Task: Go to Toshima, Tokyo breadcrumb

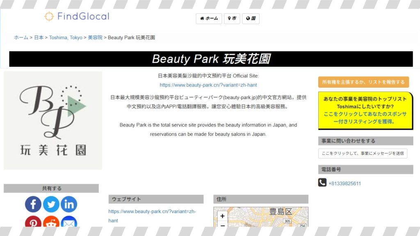Action: (x=66, y=37)
